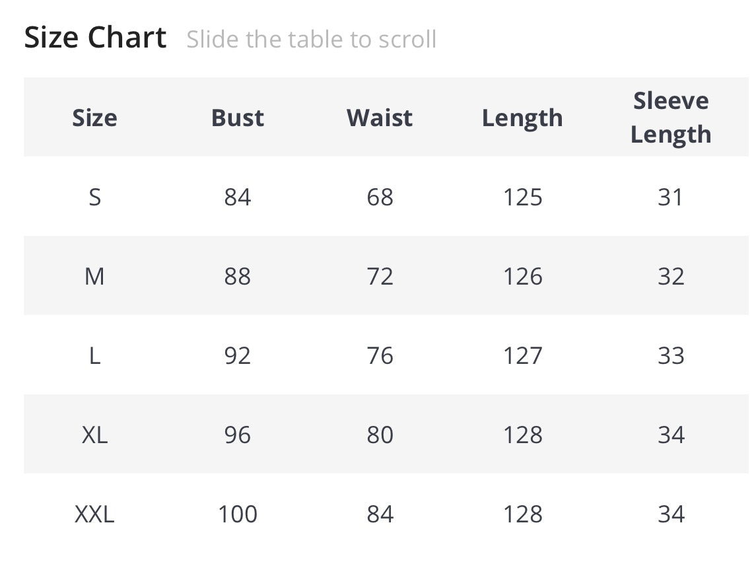Screen dimensions: 754x562
Task: Select the M size row label
Action: pos(94,276)
